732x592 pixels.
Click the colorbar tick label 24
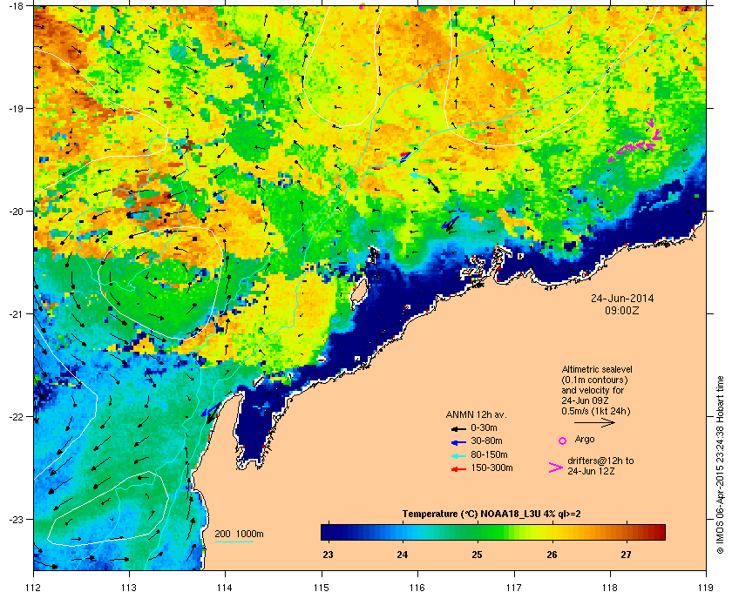tap(403, 555)
